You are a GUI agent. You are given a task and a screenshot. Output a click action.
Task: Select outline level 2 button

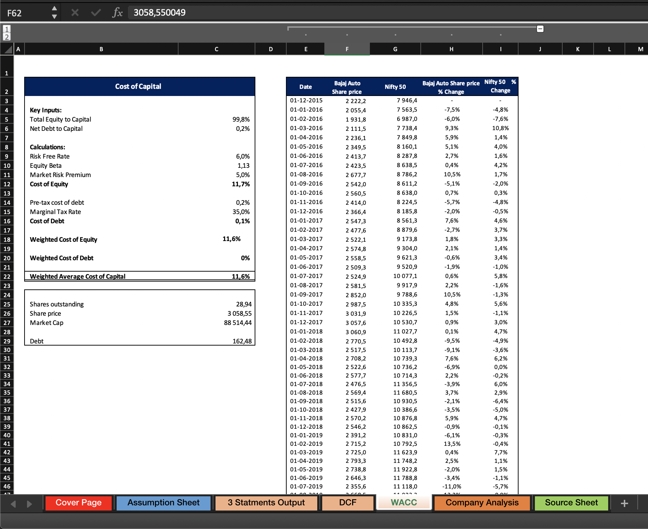tap(7, 37)
